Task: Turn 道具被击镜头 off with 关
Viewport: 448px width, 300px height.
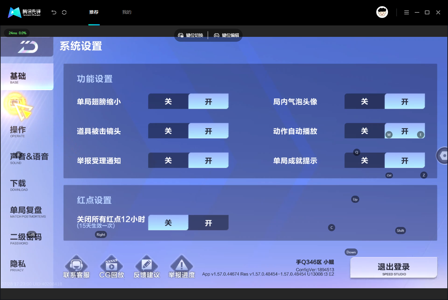Action: click(168, 131)
